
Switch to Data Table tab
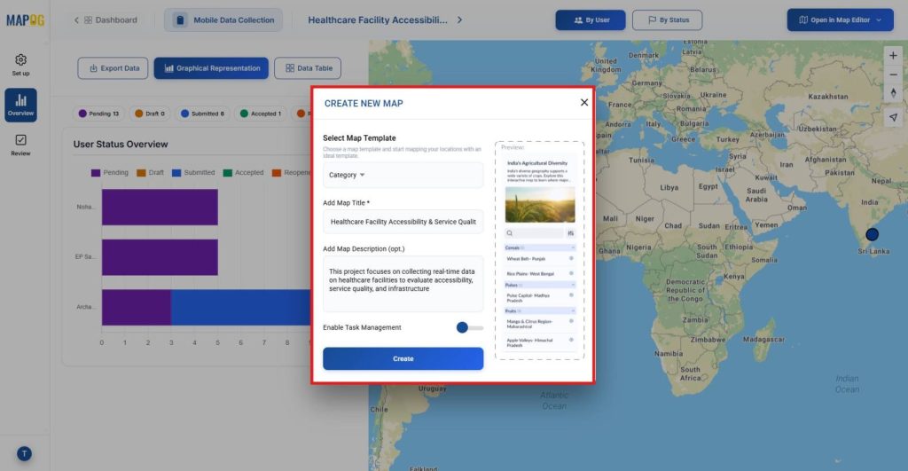point(308,68)
